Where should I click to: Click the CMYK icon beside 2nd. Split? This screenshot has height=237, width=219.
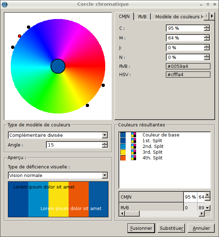134,146
